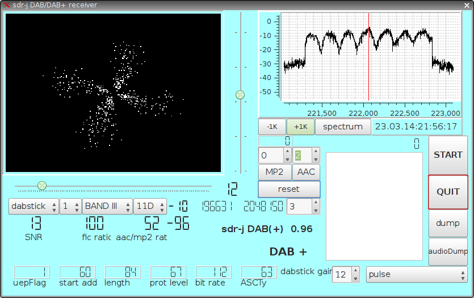Click the white service list area
Screen dimensions: 474x298
tap(374, 206)
